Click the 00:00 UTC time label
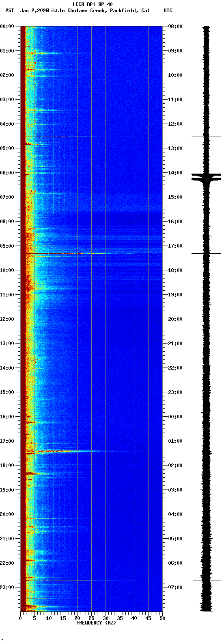 (175, 417)
